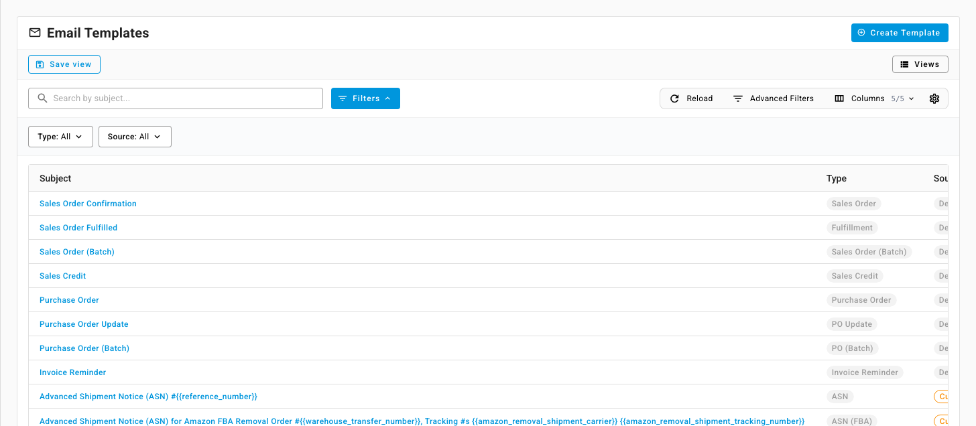This screenshot has height=426, width=976.
Task: Open the Source: All filter dropdown
Action: pyautogui.click(x=135, y=137)
